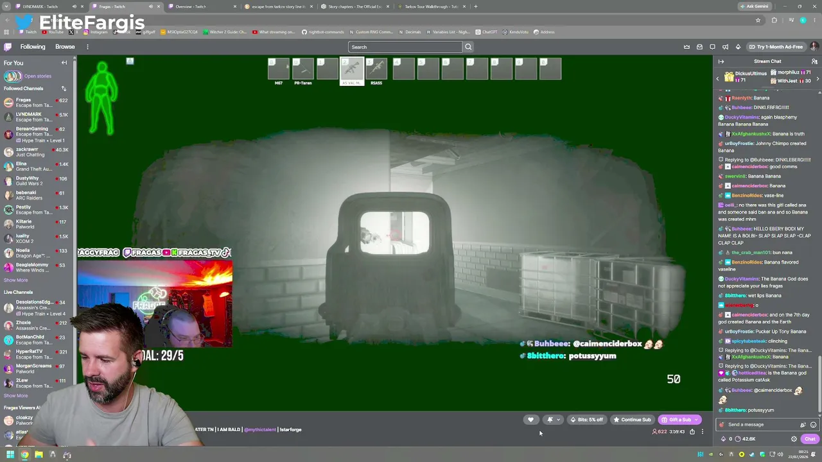Open the HyperRatTV live channel

point(36,354)
